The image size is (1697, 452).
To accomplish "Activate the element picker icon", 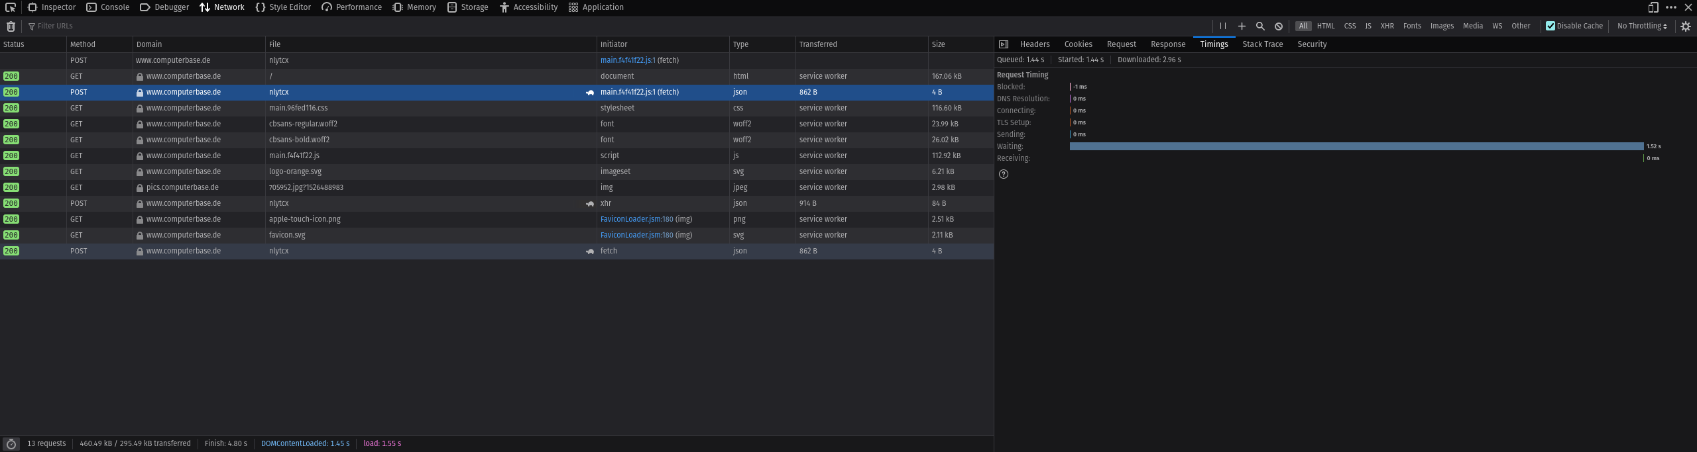I will coord(11,7).
